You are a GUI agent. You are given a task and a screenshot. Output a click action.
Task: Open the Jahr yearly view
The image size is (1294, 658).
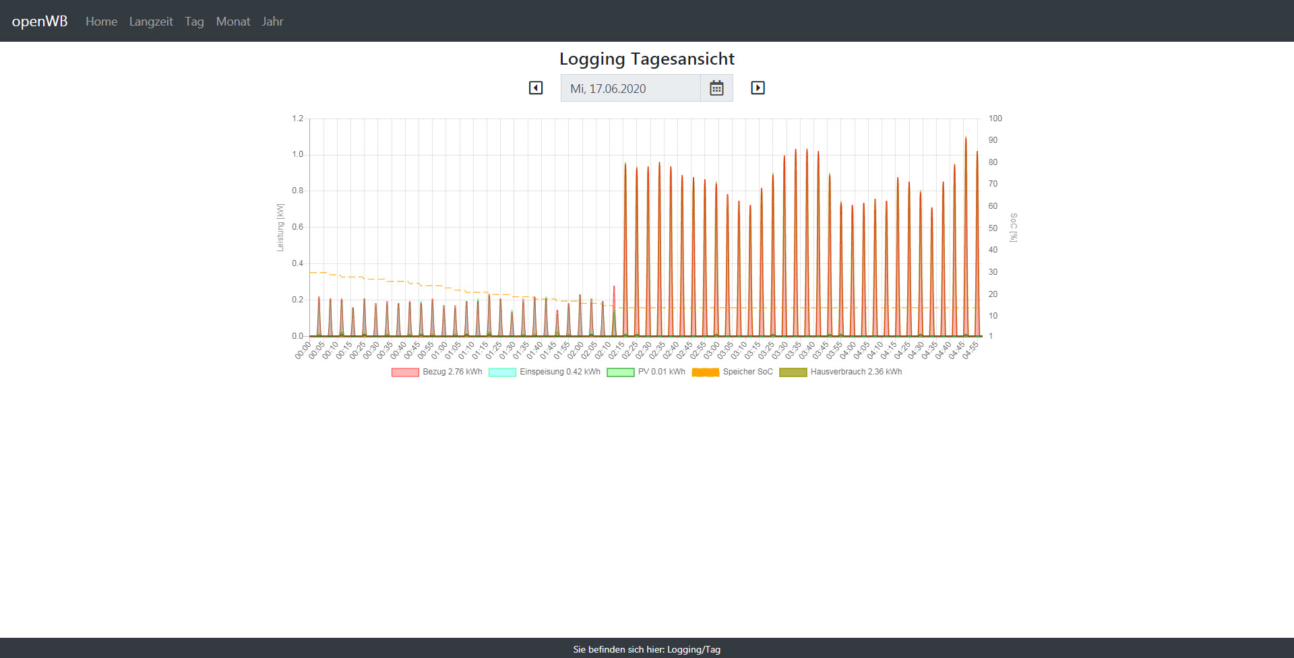point(272,22)
